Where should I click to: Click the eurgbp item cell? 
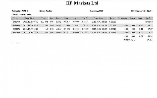coord(59,22)
